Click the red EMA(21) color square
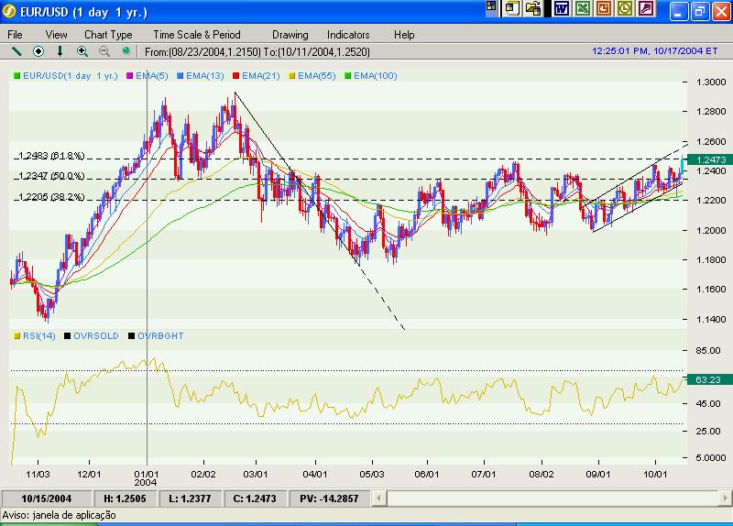Viewport: 733px width, 526px height. coord(235,75)
